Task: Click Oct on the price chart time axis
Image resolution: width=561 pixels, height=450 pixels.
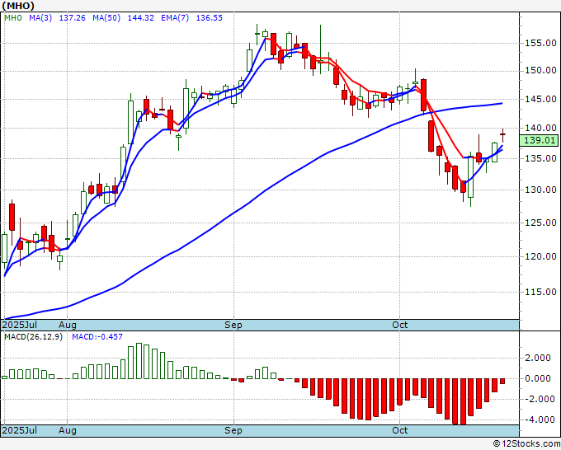Action: pyautogui.click(x=399, y=325)
